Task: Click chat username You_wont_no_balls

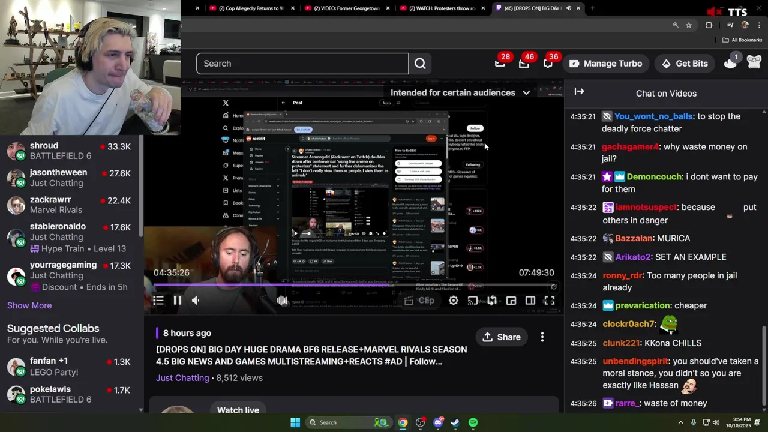Action: 653,116
